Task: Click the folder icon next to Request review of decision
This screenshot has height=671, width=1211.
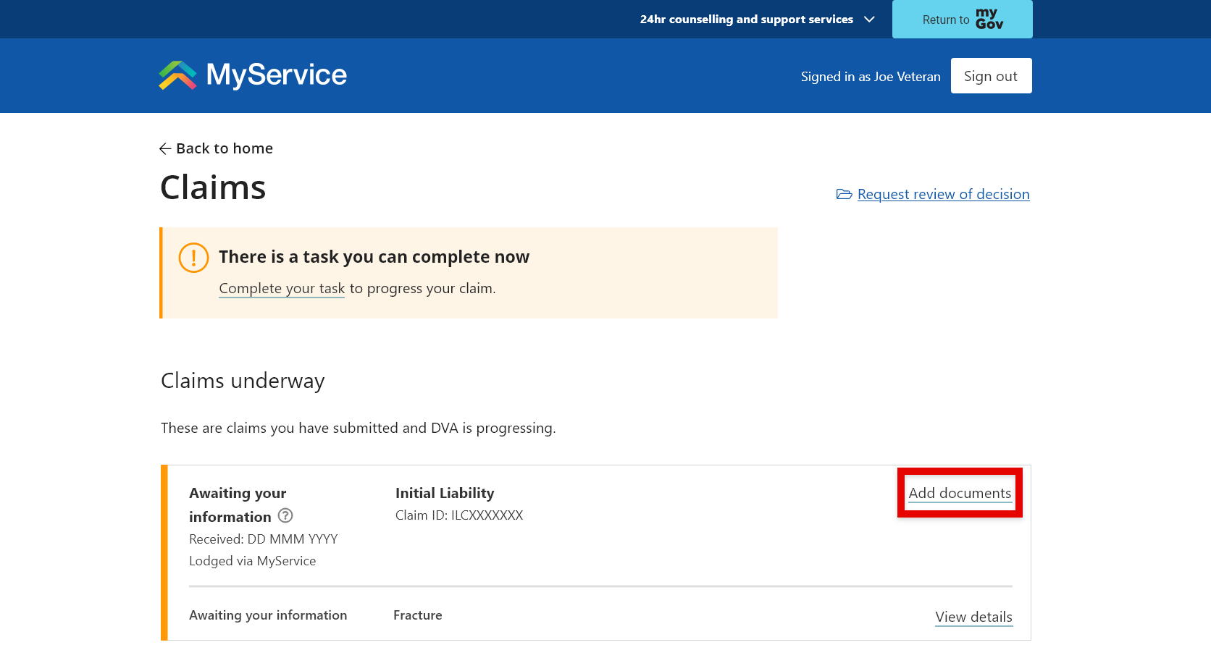Action: [x=844, y=194]
